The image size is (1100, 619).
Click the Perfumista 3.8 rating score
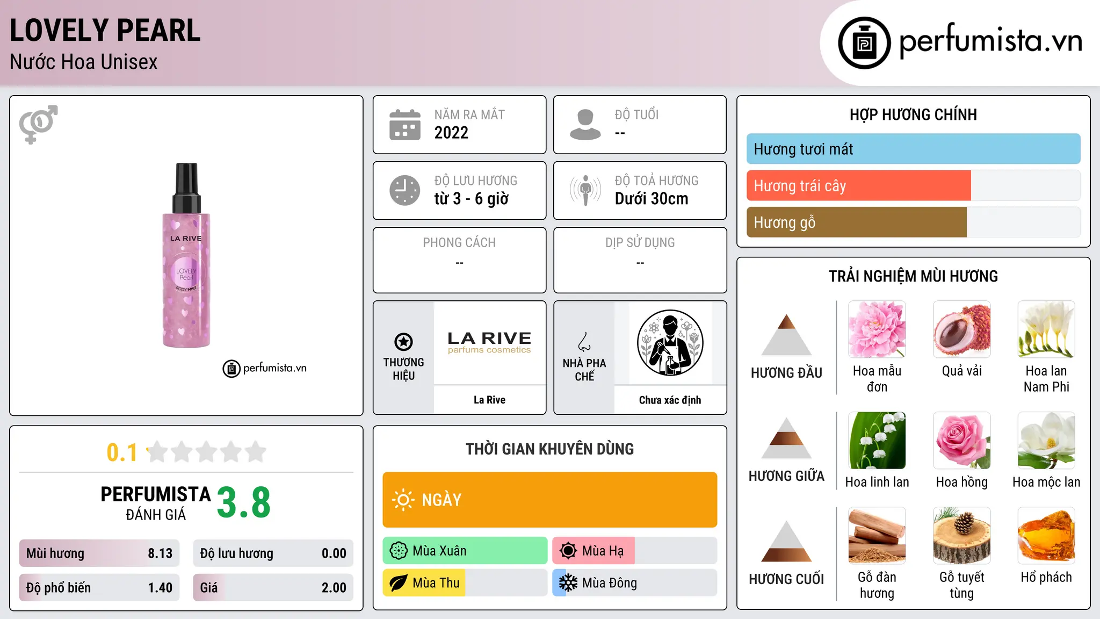point(243,503)
